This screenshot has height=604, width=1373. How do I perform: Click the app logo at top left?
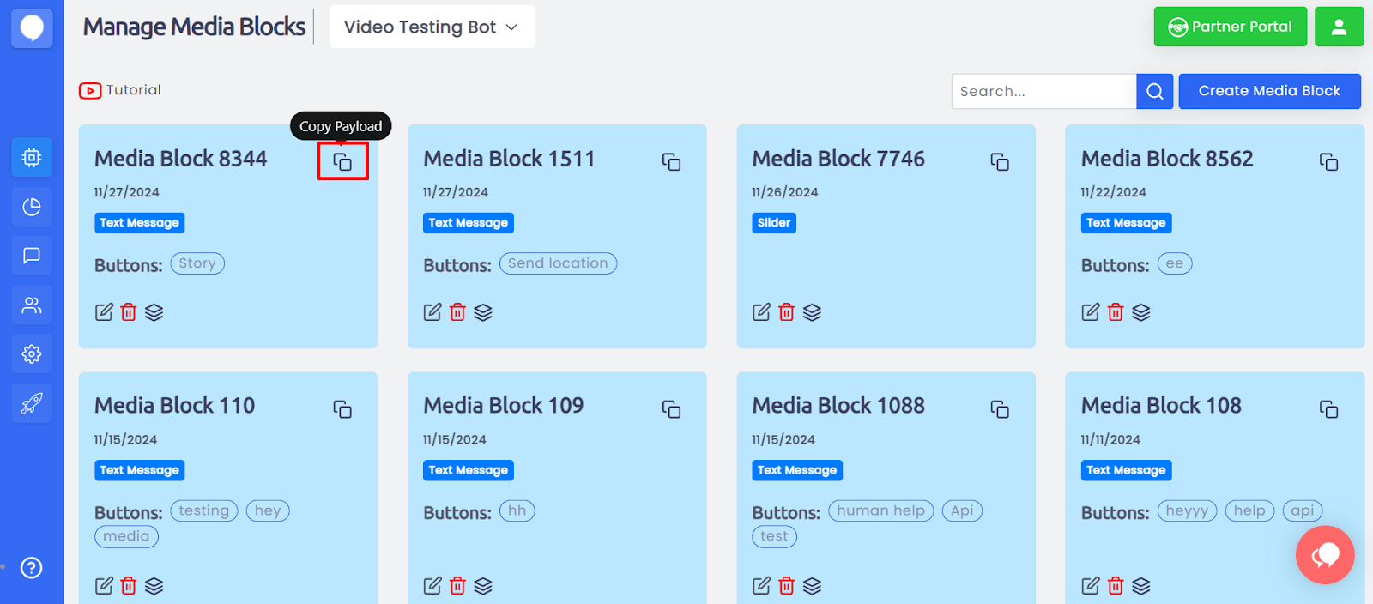(x=32, y=27)
